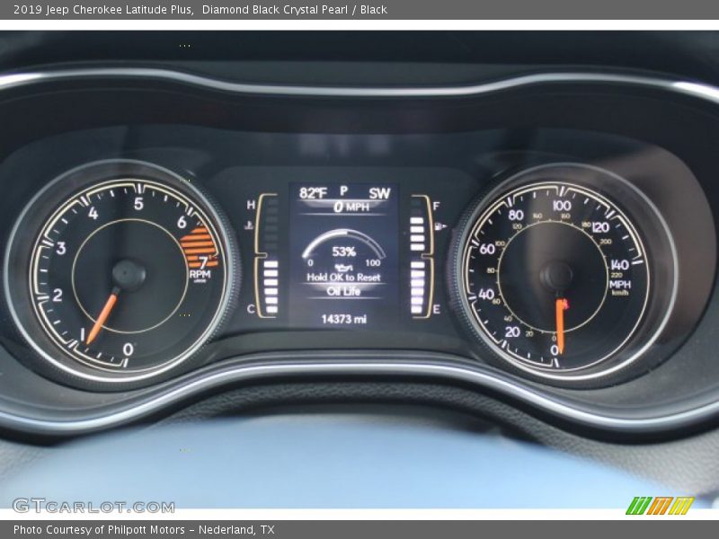Click the 20 mark on the speedometer

(x=512, y=331)
